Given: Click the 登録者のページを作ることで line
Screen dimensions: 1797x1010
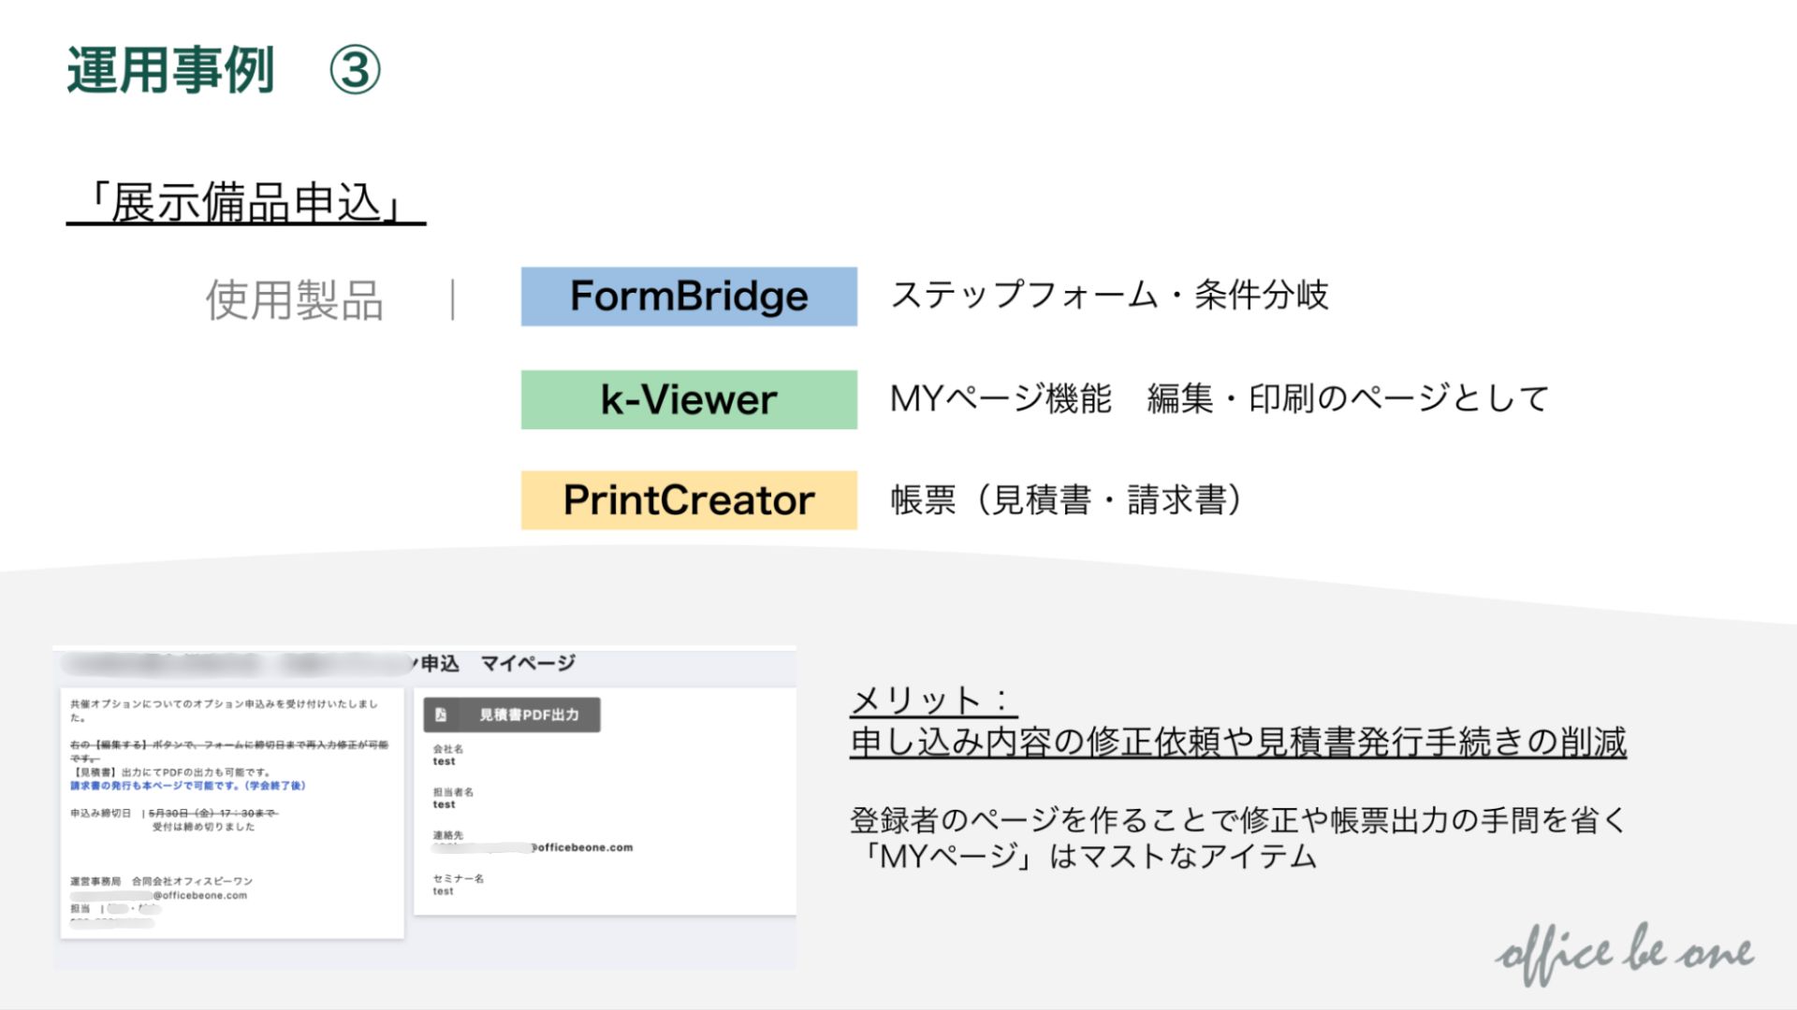Looking at the screenshot, I should click(1238, 820).
